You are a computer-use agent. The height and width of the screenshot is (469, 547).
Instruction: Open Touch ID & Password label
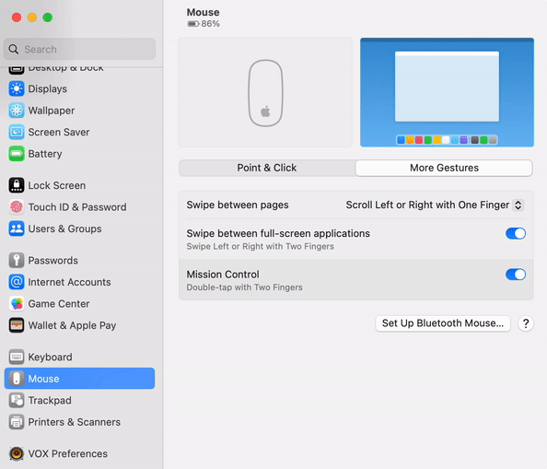[x=77, y=207]
